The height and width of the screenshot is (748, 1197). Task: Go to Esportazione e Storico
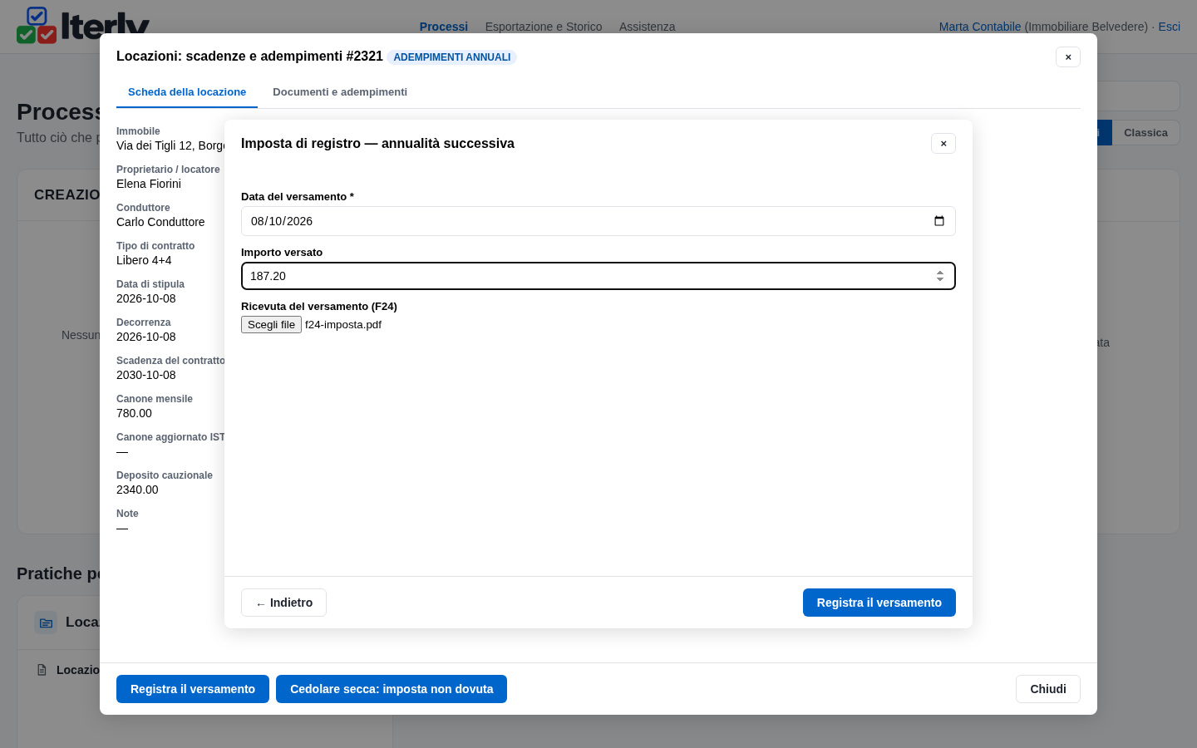pos(544,27)
